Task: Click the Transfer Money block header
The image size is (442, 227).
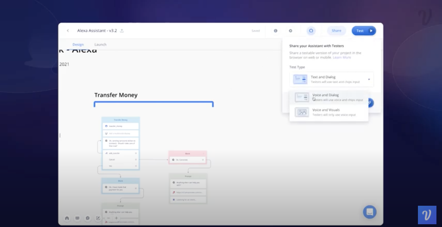Action: (121, 120)
